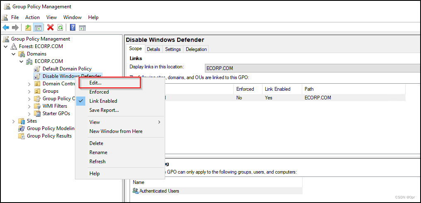This screenshot has width=421, height=203.
Task: Sort by the Path column header
Action: (x=354, y=89)
